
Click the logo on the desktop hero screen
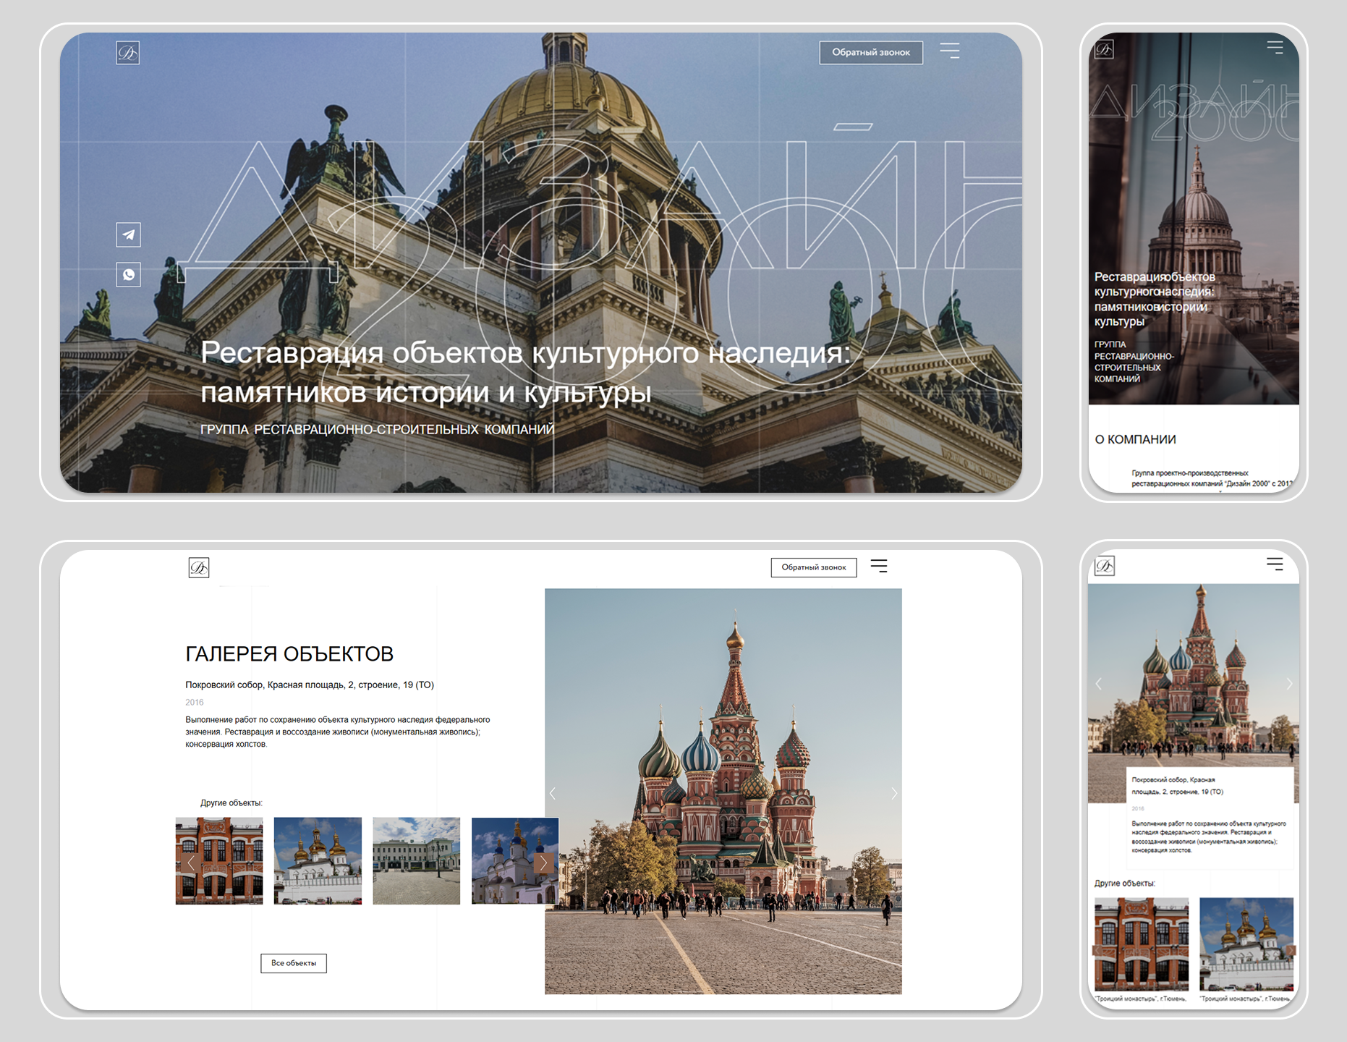128,53
